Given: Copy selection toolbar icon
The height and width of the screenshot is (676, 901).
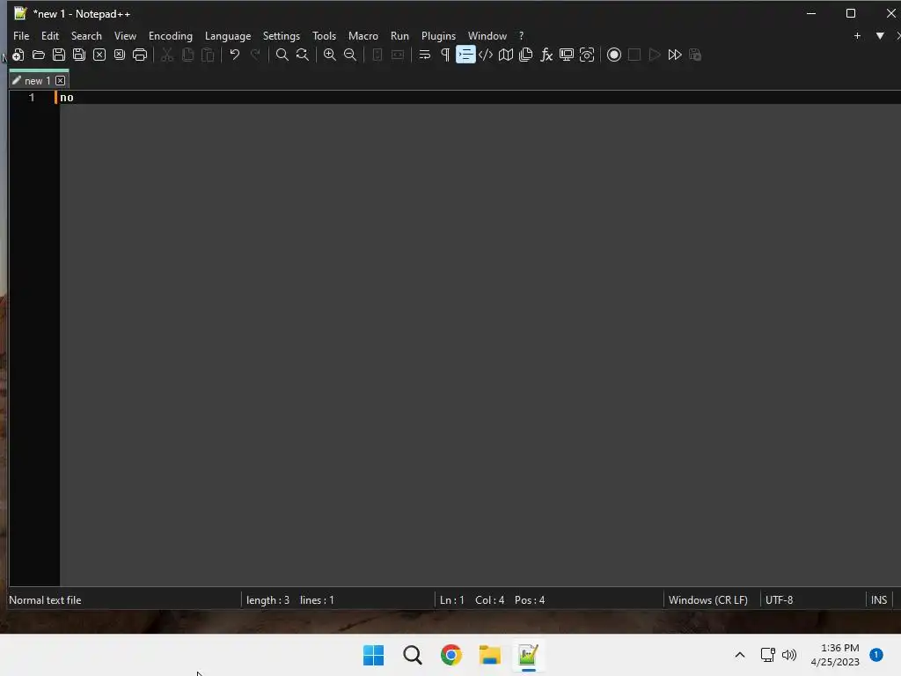Looking at the screenshot, I should 187,55.
